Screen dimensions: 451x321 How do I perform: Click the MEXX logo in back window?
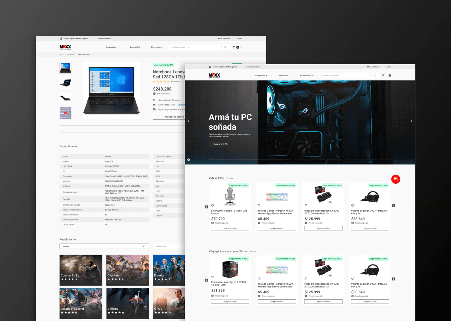coord(65,47)
